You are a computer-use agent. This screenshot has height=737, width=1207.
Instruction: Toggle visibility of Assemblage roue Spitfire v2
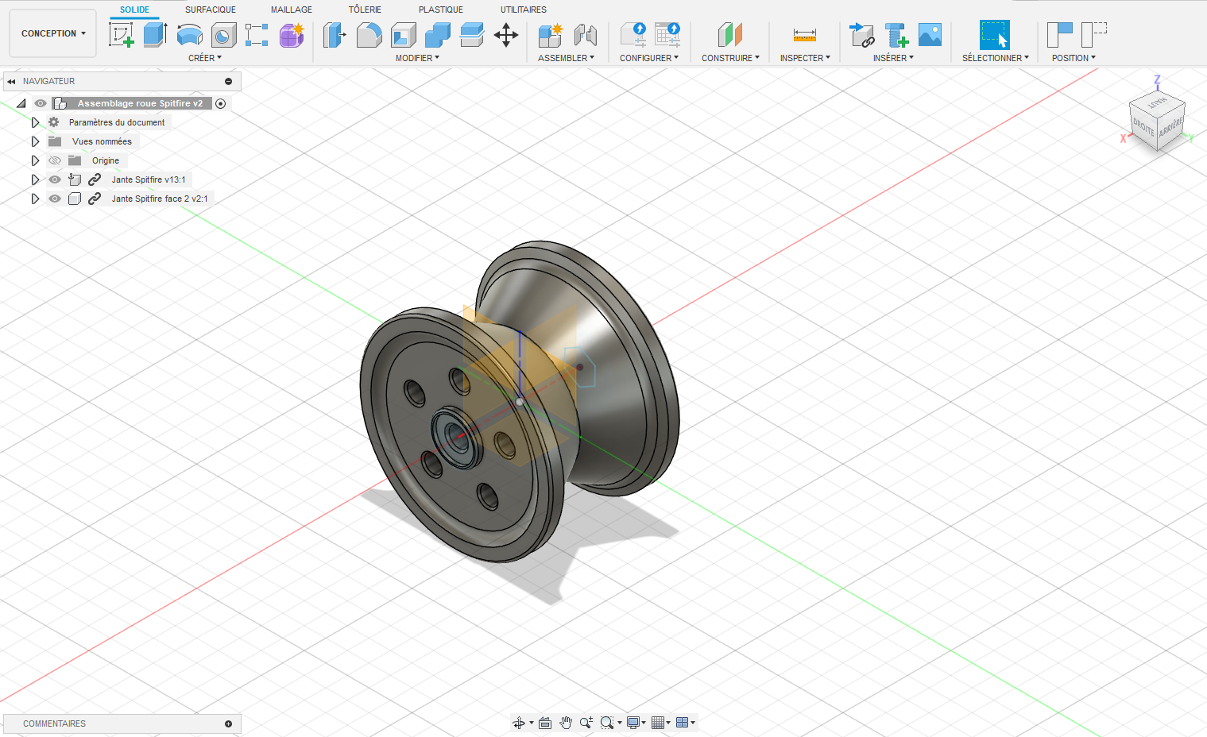pos(41,103)
